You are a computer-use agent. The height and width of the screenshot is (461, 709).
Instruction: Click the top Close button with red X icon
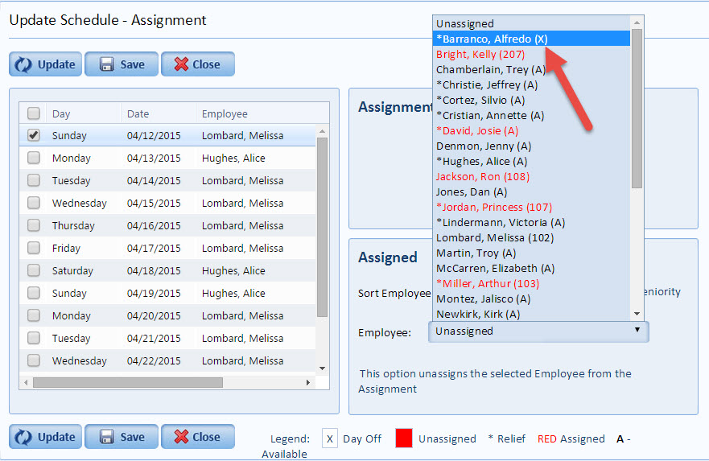point(197,64)
